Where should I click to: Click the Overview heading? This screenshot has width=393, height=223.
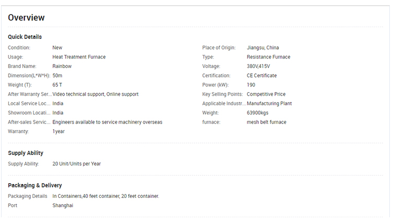(x=26, y=18)
